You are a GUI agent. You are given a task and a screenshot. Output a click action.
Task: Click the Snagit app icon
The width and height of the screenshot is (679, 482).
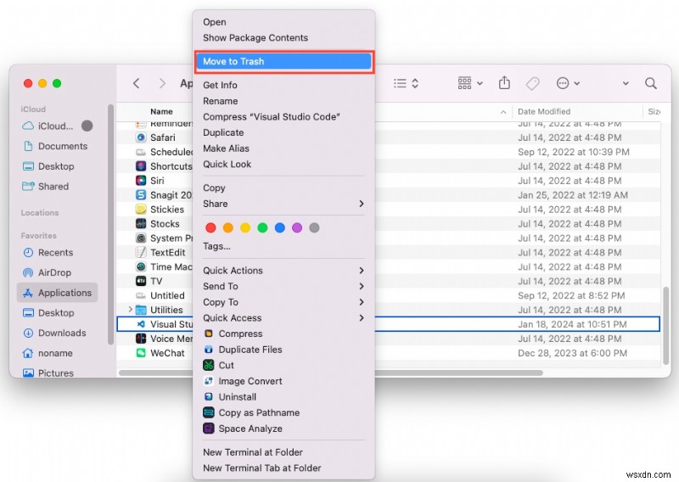pyautogui.click(x=141, y=195)
